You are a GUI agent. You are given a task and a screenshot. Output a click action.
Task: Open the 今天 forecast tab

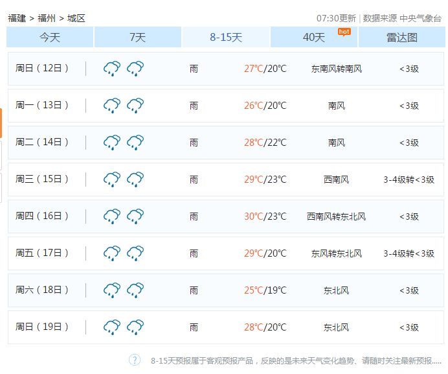click(x=50, y=37)
